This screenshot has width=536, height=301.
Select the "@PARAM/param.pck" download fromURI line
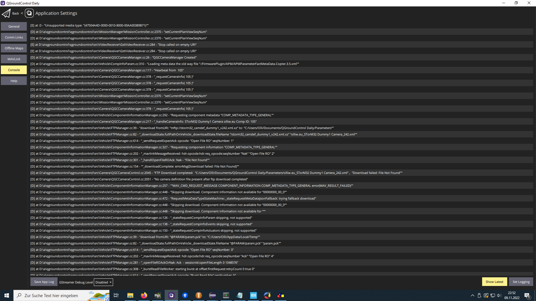pos(282,237)
